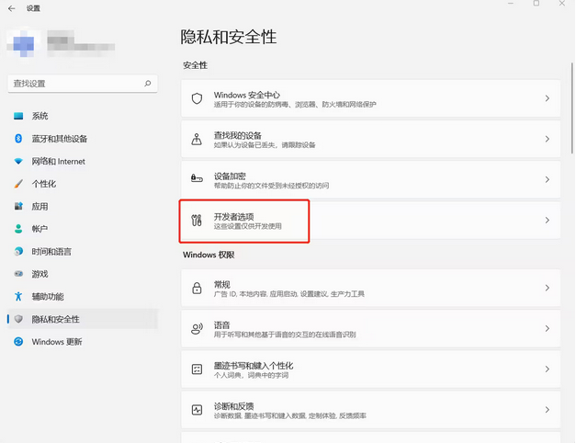Click the 设备加密 lock-drive icon
576x443 pixels.
[197, 179]
